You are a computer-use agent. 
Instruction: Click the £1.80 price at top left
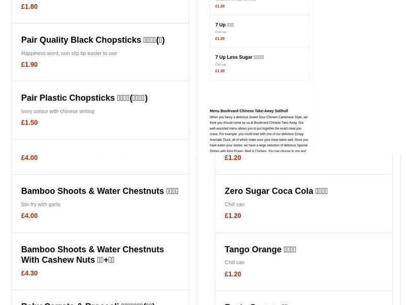tap(29, 7)
